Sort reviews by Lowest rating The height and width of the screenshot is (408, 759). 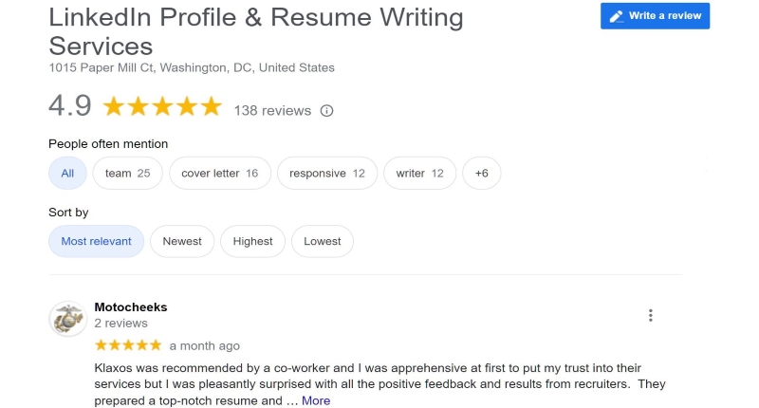click(323, 241)
